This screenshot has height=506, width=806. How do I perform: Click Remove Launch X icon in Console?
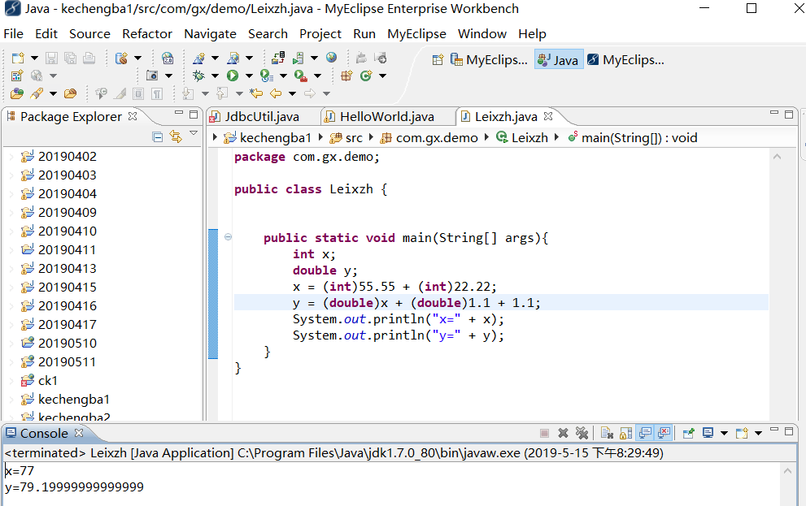563,433
